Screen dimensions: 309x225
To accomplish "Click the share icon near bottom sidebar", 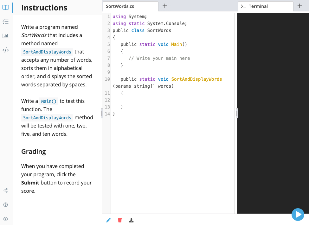I will pyautogui.click(x=5, y=191).
